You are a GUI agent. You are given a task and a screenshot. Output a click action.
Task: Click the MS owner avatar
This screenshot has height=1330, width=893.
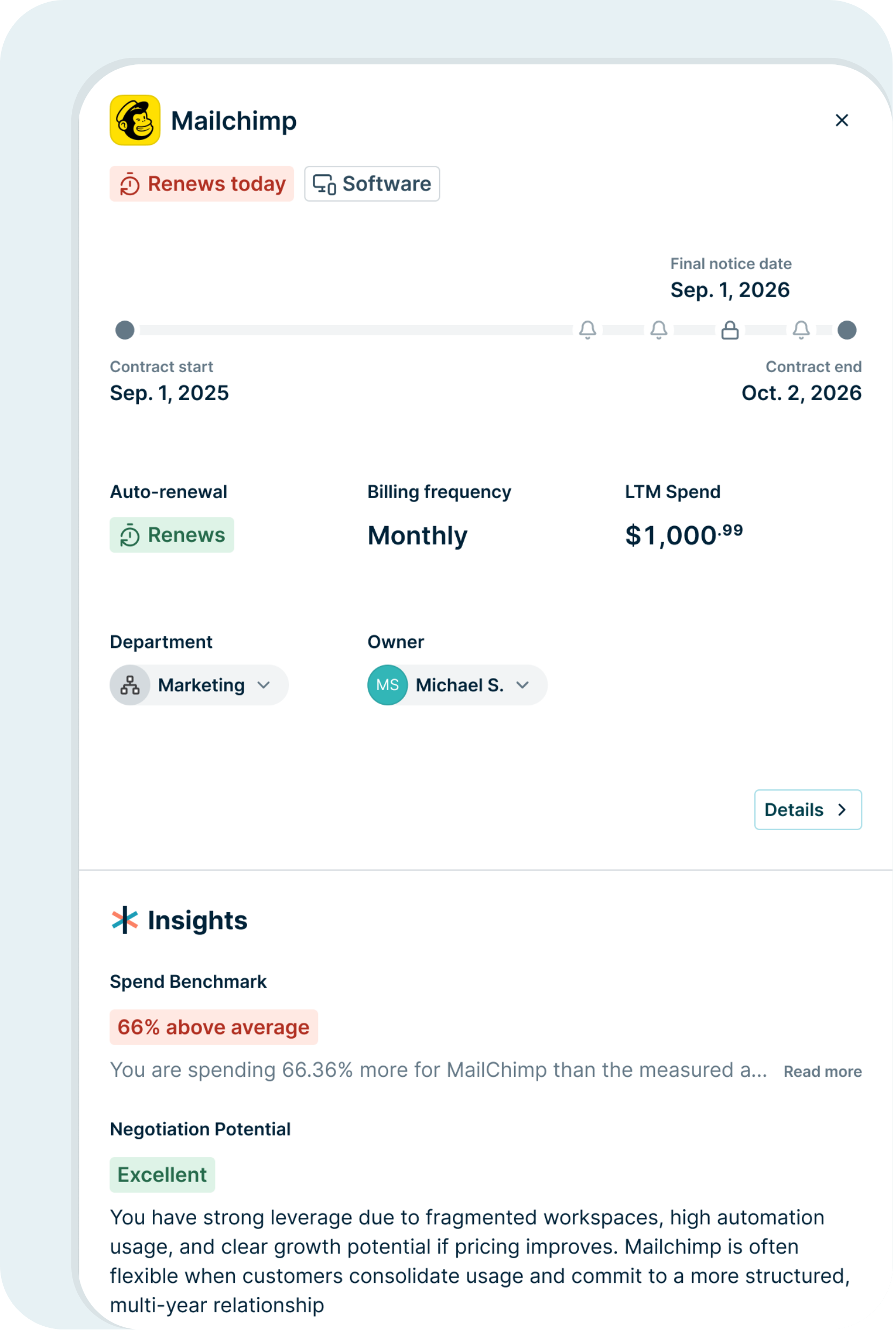point(387,685)
